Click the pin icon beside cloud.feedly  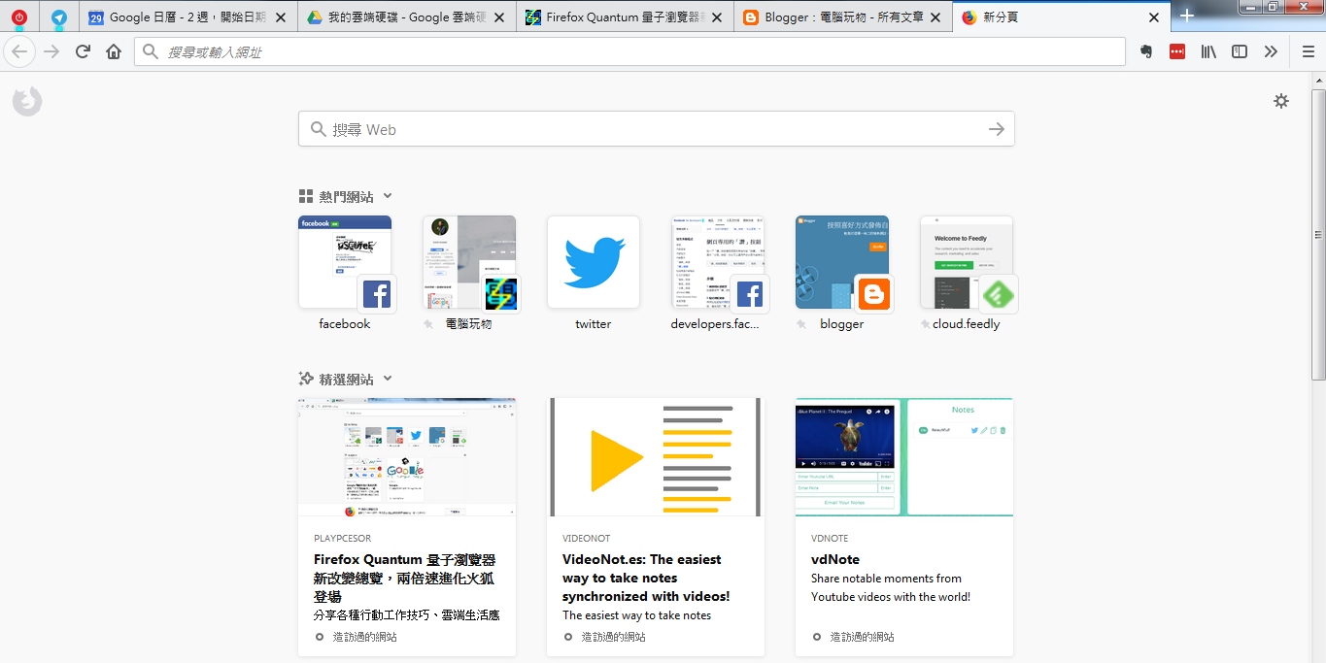point(926,324)
